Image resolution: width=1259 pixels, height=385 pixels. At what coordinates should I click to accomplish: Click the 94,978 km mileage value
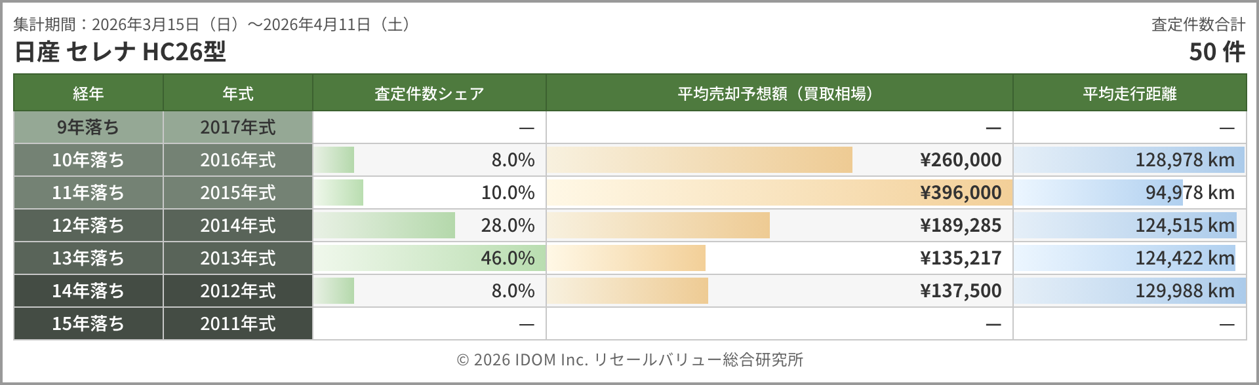pyautogui.click(x=1189, y=192)
